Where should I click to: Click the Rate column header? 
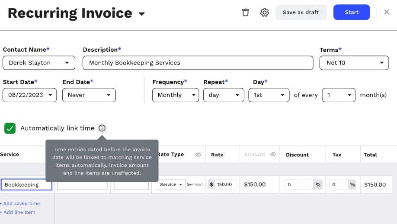coord(217,155)
